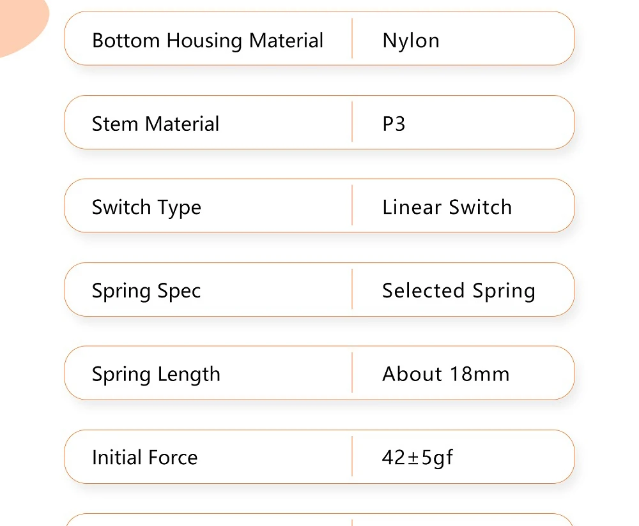This screenshot has height=526, width=639.
Task: Select the Nylon value text
Action: 411,41
